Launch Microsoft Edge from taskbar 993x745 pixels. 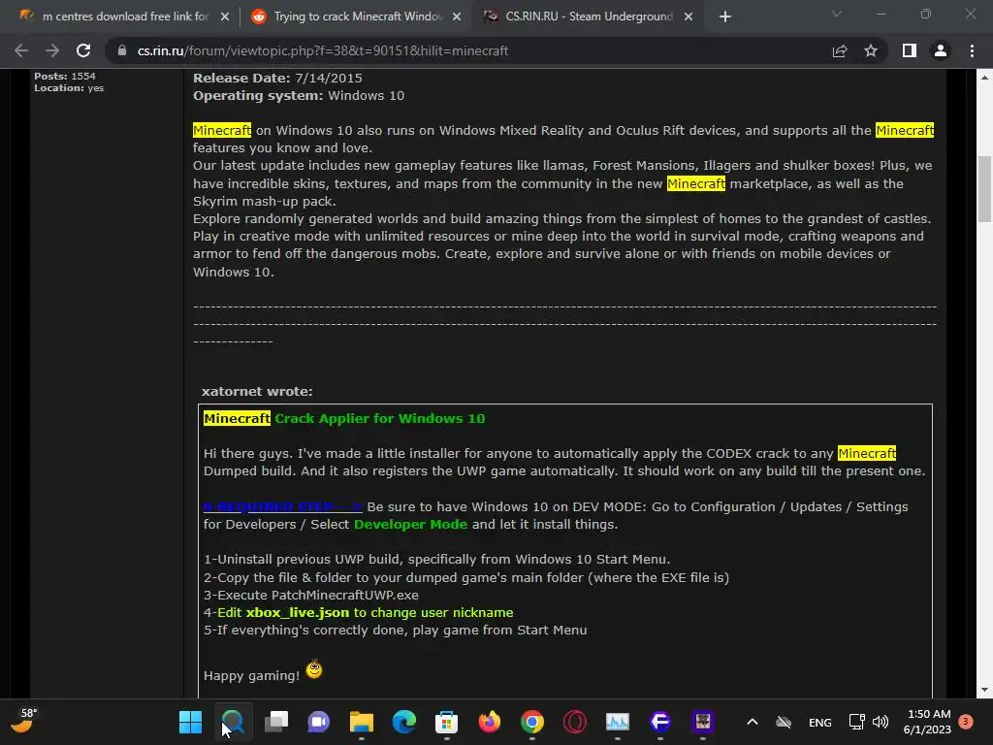404,722
